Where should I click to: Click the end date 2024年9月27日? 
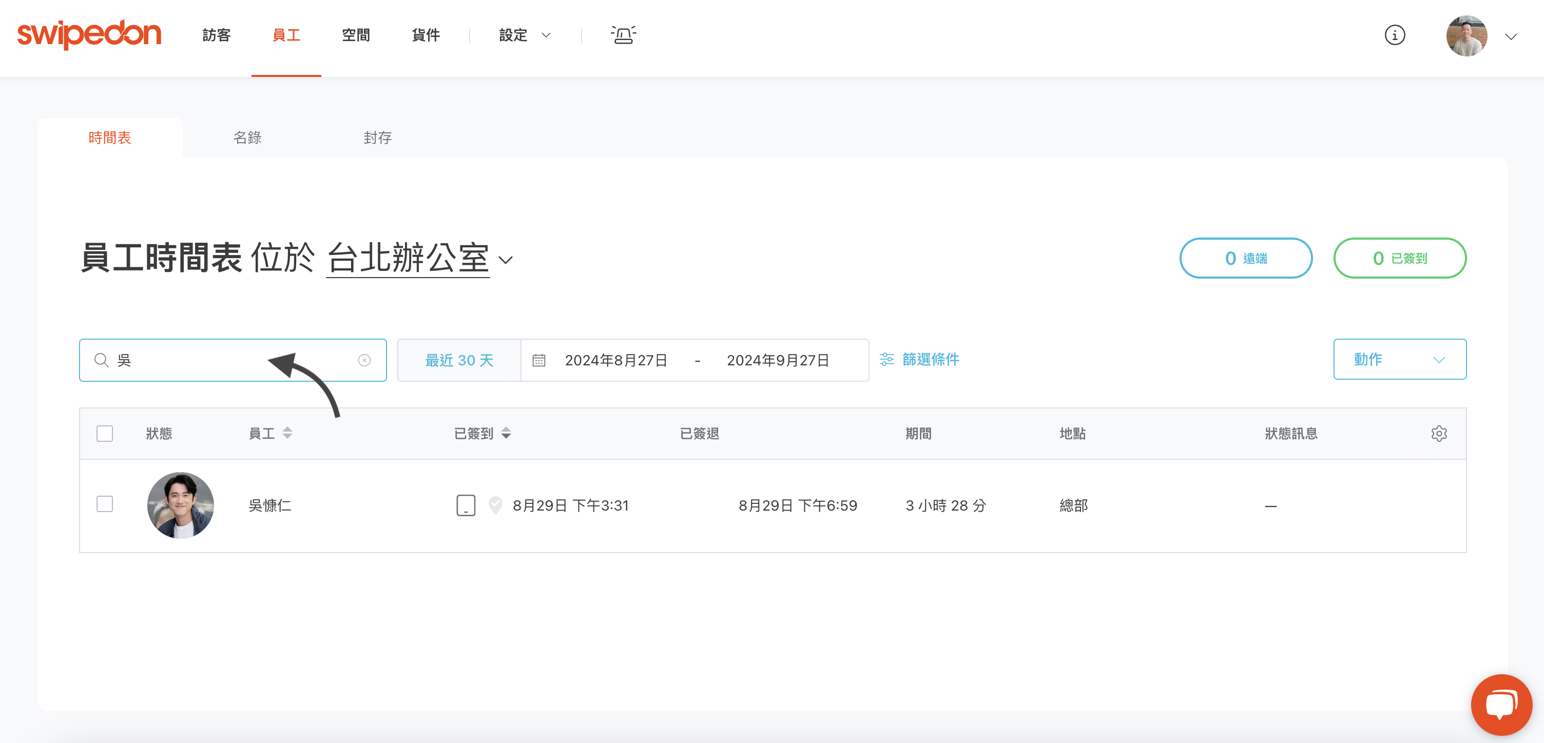click(x=778, y=360)
